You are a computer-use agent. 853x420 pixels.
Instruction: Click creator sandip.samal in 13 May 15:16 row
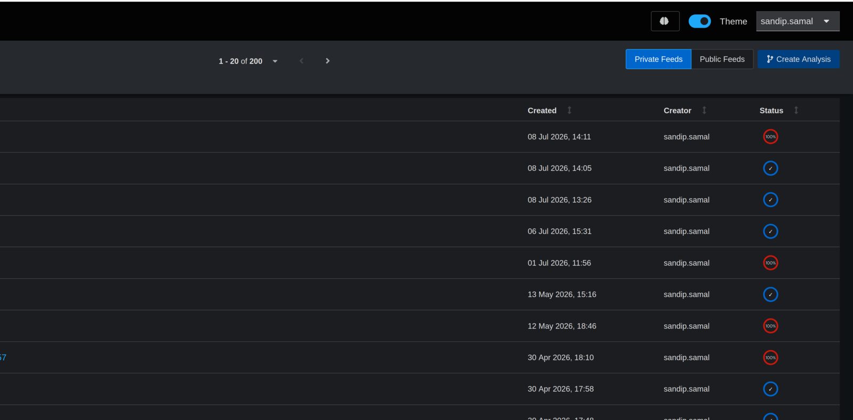tap(687, 294)
